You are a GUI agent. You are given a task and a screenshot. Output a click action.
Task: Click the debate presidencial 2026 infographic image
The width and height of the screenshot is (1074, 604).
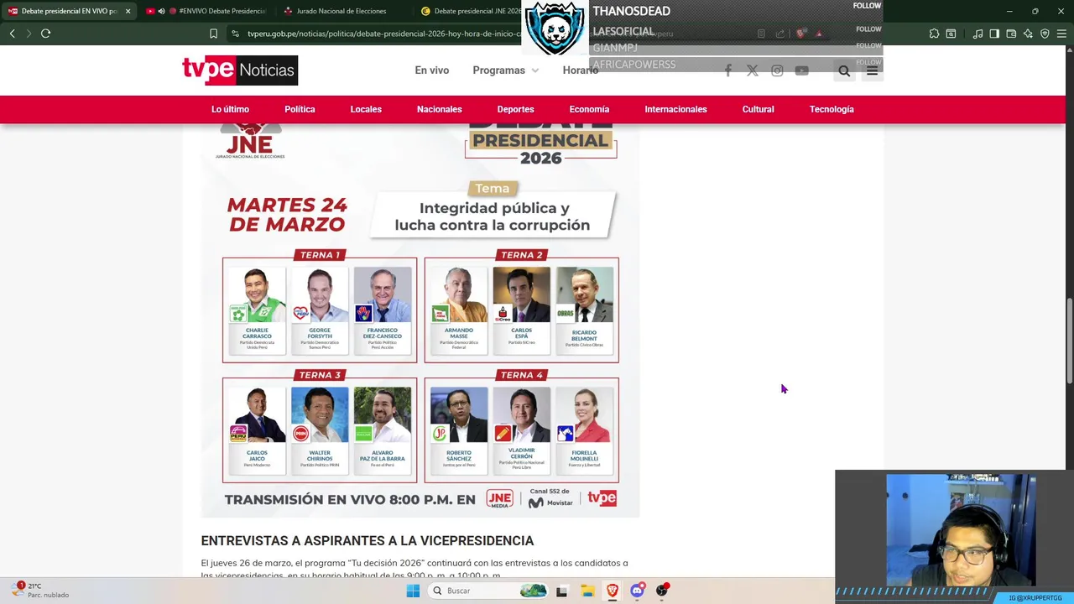[x=420, y=320]
